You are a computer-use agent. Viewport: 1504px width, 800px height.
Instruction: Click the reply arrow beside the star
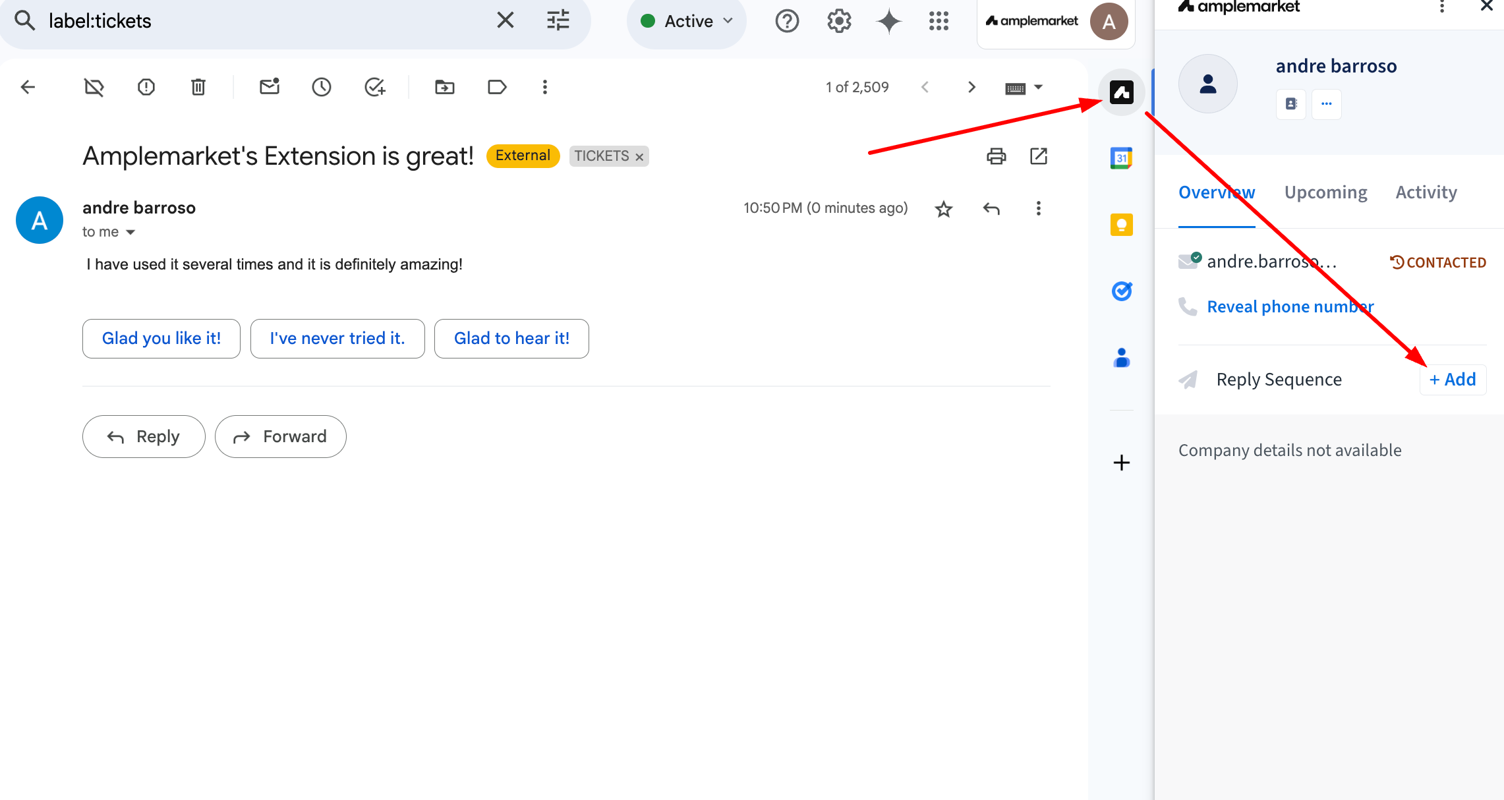(x=991, y=209)
